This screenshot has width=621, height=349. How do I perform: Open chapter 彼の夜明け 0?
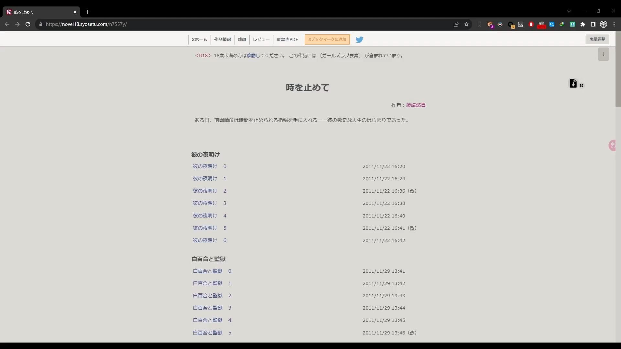(x=210, y=166)
